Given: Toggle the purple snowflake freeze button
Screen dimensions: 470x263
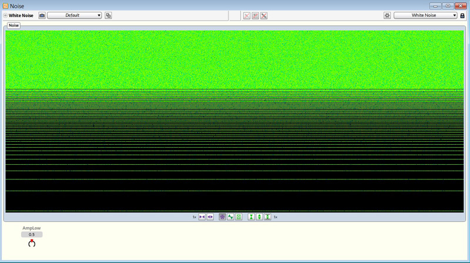Looking at the screenshot, I should [223, 217].
